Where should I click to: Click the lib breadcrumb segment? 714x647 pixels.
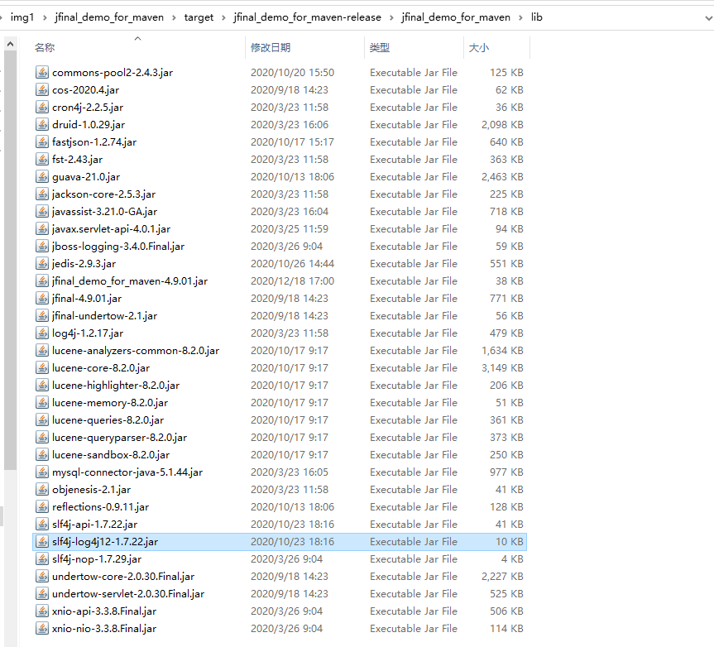pyautogui.click(x=536, y=17)
